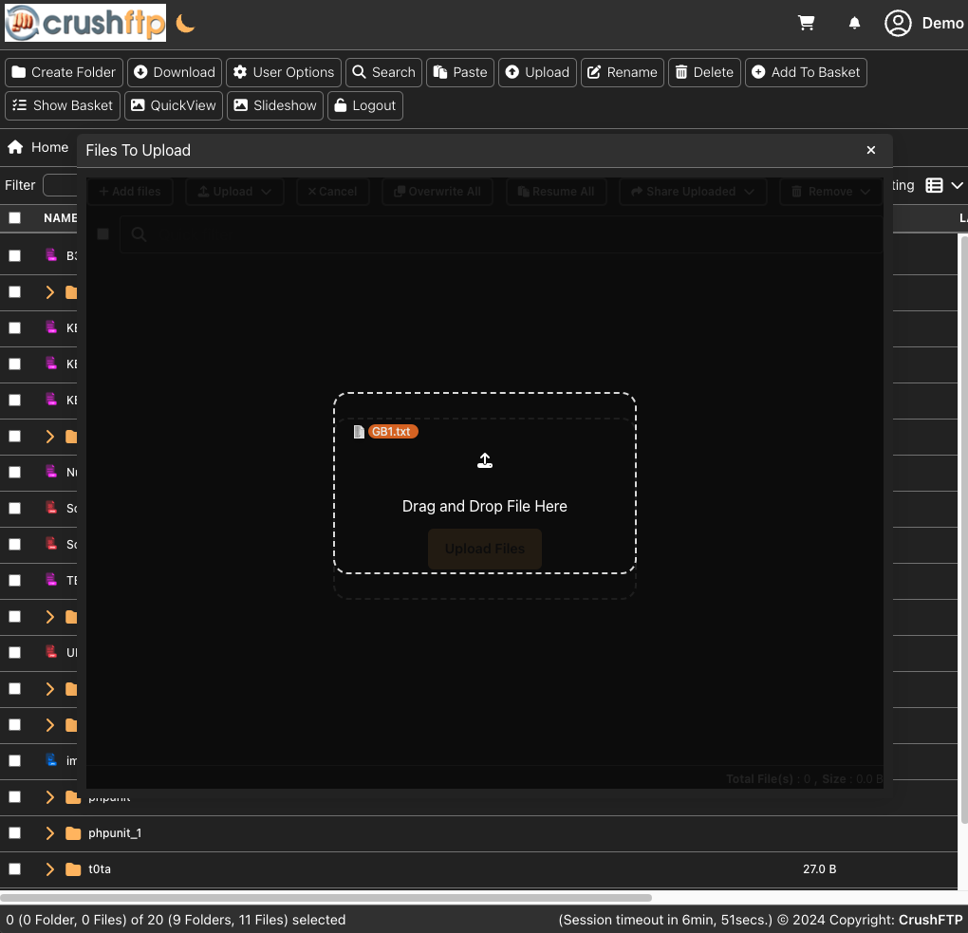Viewport: 968px width, 933px height.
Task: Click Show Basket
Action: click(63, 105)
